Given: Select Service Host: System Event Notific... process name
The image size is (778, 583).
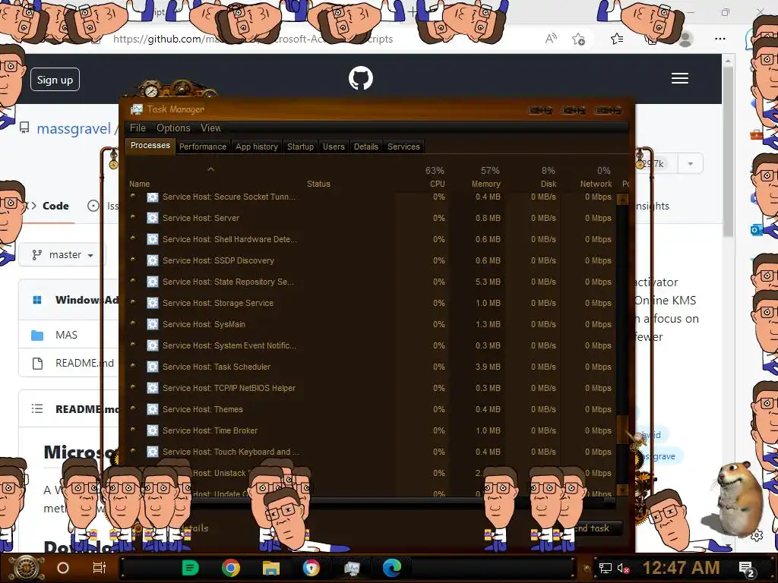Looking at the screenshot, I should click(229, 345).
